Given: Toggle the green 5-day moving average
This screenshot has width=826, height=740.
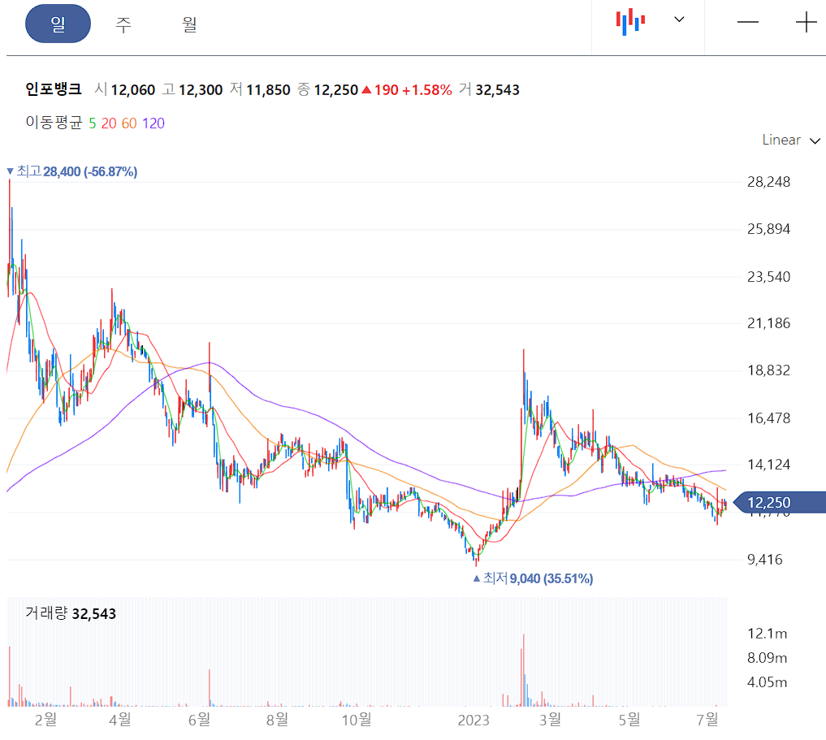Looking at the screenshot, I should click(93, 123).
